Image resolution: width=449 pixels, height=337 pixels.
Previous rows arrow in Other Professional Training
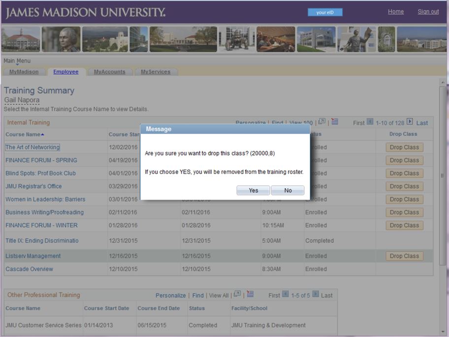click(285, 294)
